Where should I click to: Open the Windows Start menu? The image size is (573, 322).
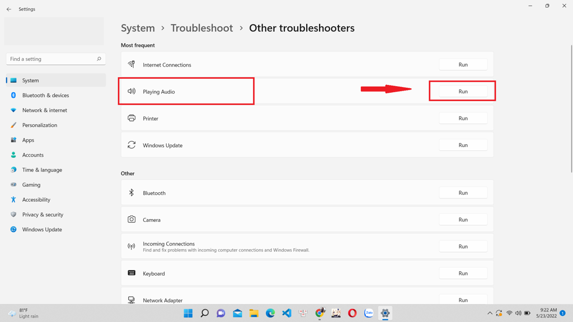point(188,313)
